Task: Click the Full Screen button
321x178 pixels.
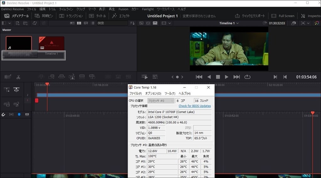Action: [283, 16]
